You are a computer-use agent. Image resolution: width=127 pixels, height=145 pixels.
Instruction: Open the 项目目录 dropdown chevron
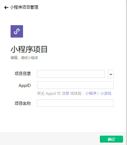[x=111, y=74]
